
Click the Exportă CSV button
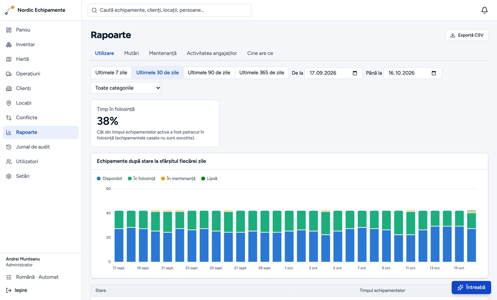tap(467, 35)
